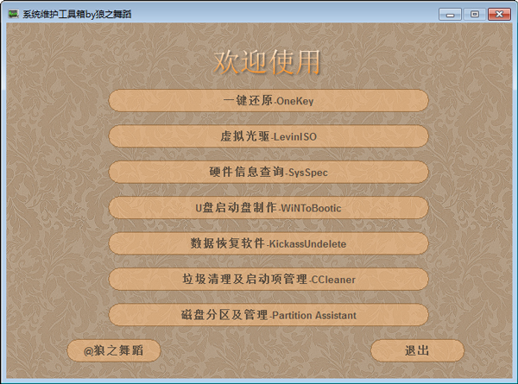The width and height of the screenshot is (518, 384).
Task: Close the 系统维护工具箱 window
Action: pyautogui.click(x=499, y=15)
